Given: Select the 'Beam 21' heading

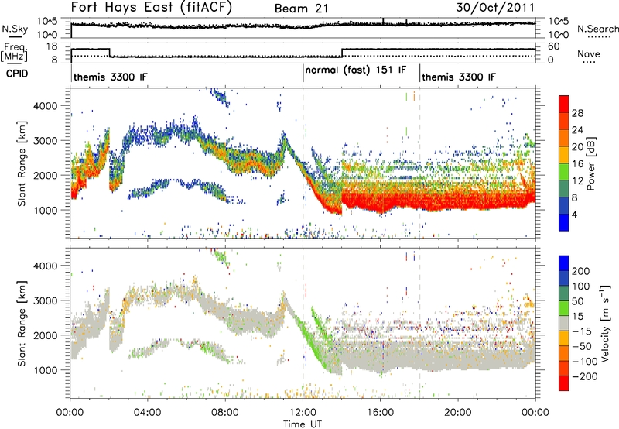Looking at the screenshot, I should 302,9.
